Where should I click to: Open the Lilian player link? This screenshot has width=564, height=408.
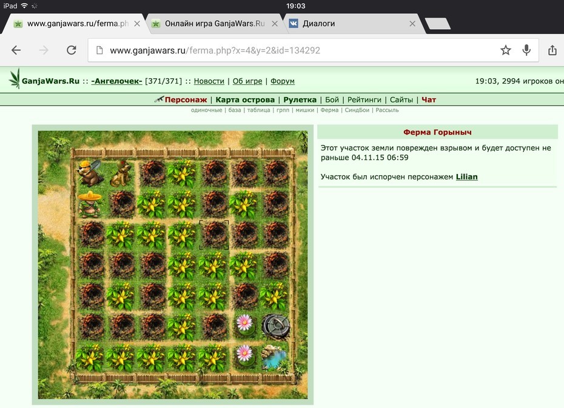(x=467, y=177)
